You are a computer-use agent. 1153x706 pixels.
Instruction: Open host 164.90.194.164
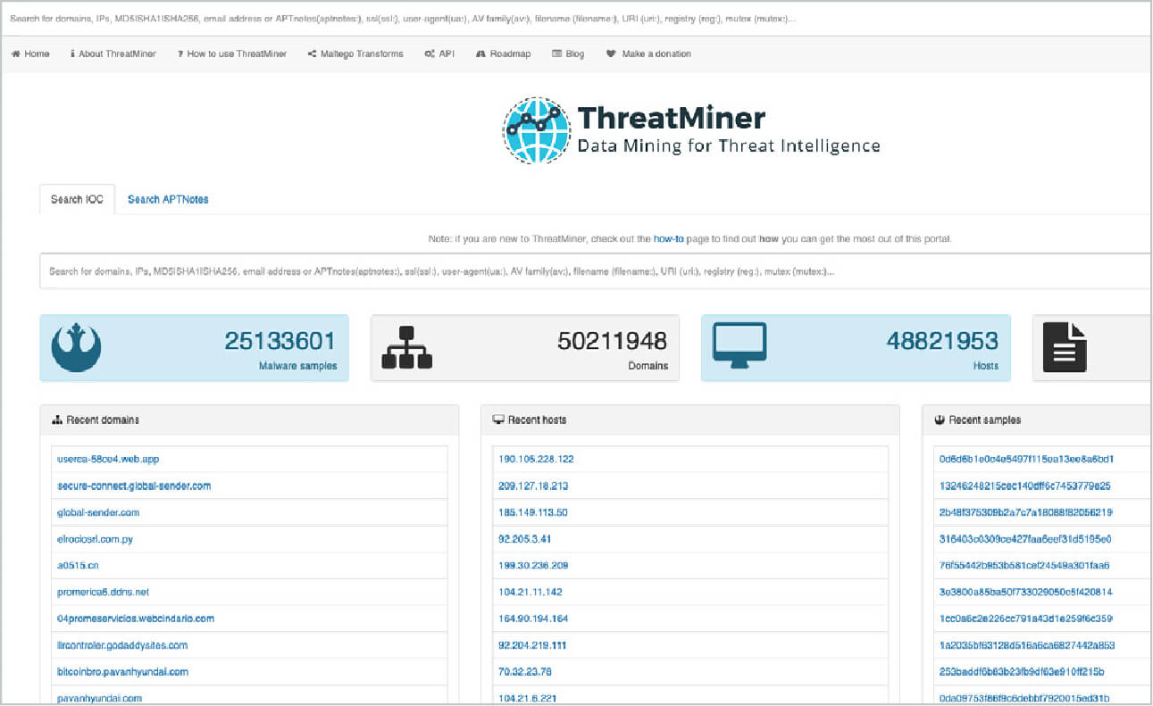point(533,619)
